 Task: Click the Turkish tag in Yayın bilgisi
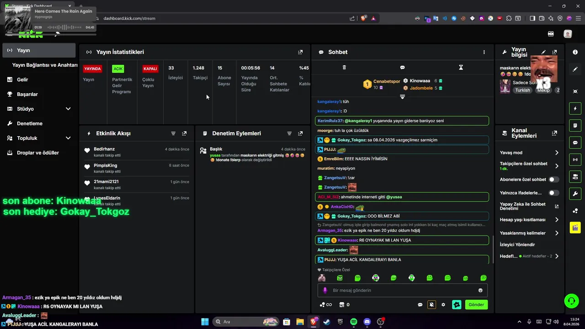(522, 90)
